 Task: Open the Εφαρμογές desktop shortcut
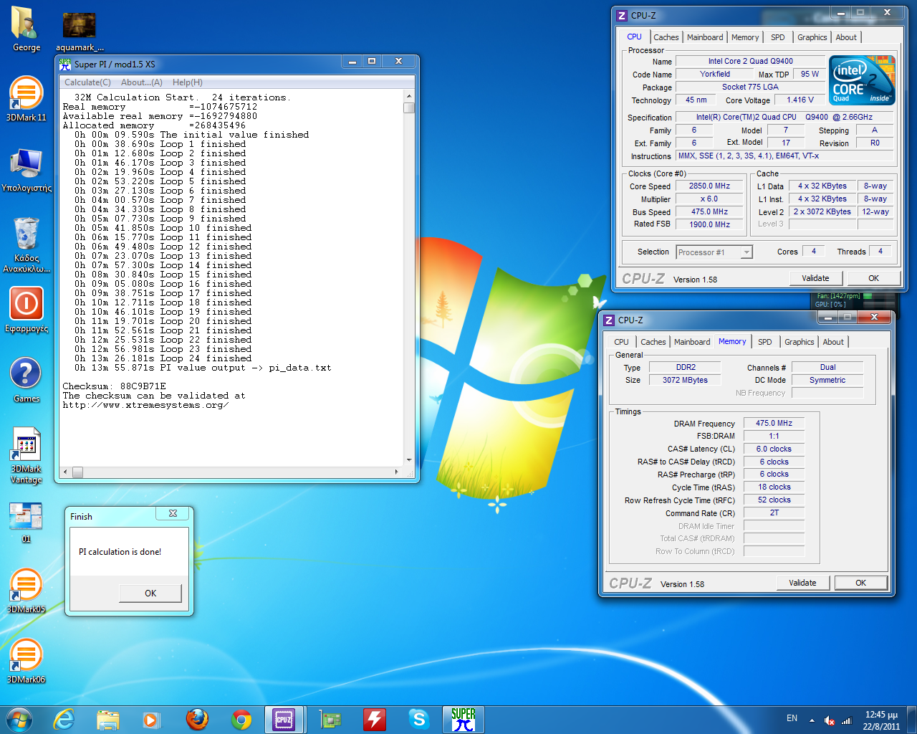[27, 310]
